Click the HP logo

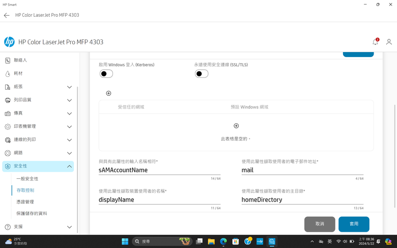coord(9,42)
